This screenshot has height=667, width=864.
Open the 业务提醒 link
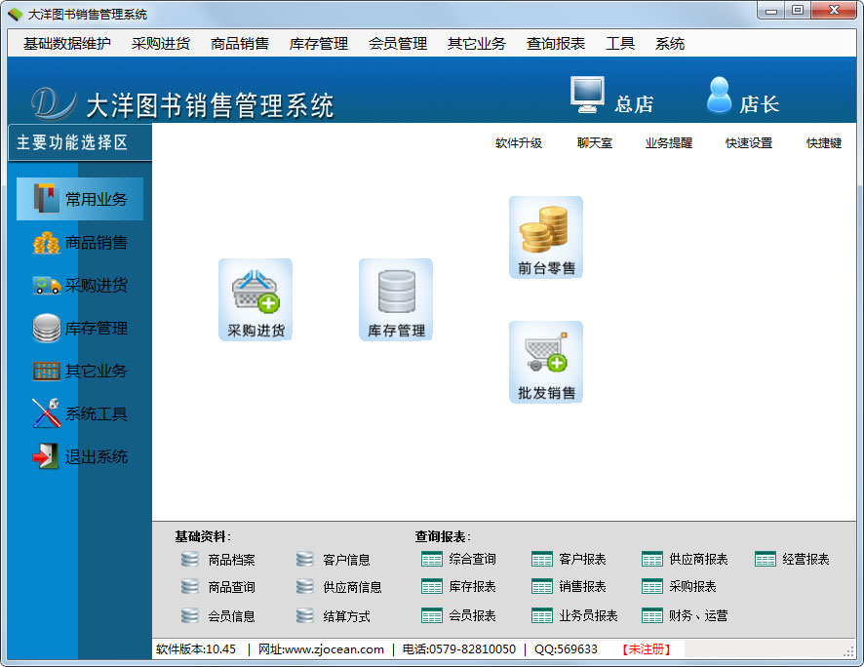click(669, 143)
